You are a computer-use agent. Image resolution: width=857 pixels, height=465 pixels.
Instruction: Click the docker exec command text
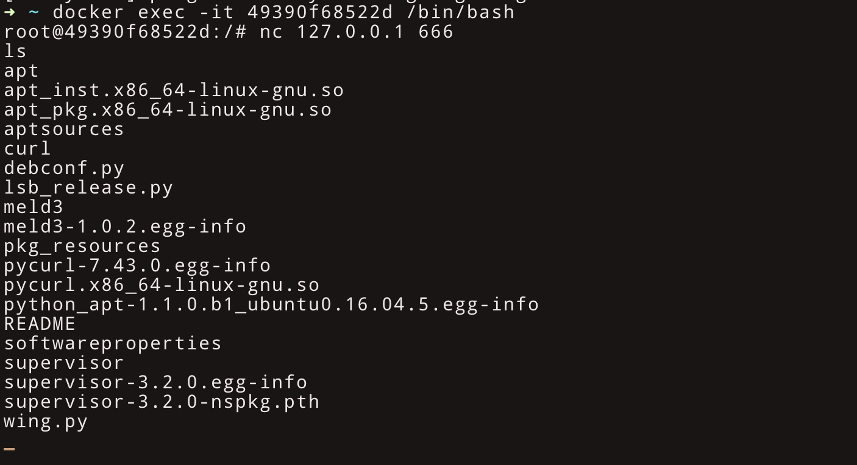[x=283, y=12]
